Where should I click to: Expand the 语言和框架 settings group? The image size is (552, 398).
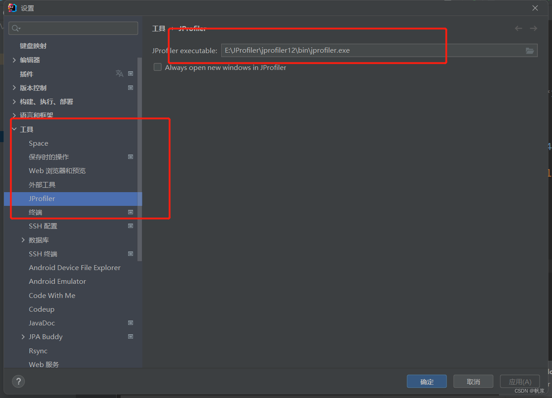[14, 115]
